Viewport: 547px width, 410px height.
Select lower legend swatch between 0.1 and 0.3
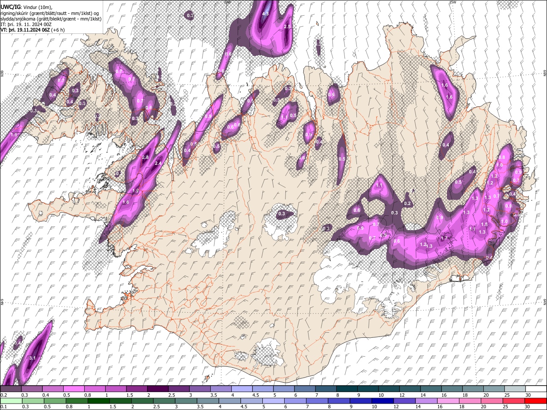click(x=11, y=401)
